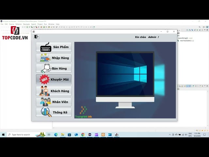Open Microsoft Store from taskbar
This screenshot has width=209, height=157.
coord(70,134)
